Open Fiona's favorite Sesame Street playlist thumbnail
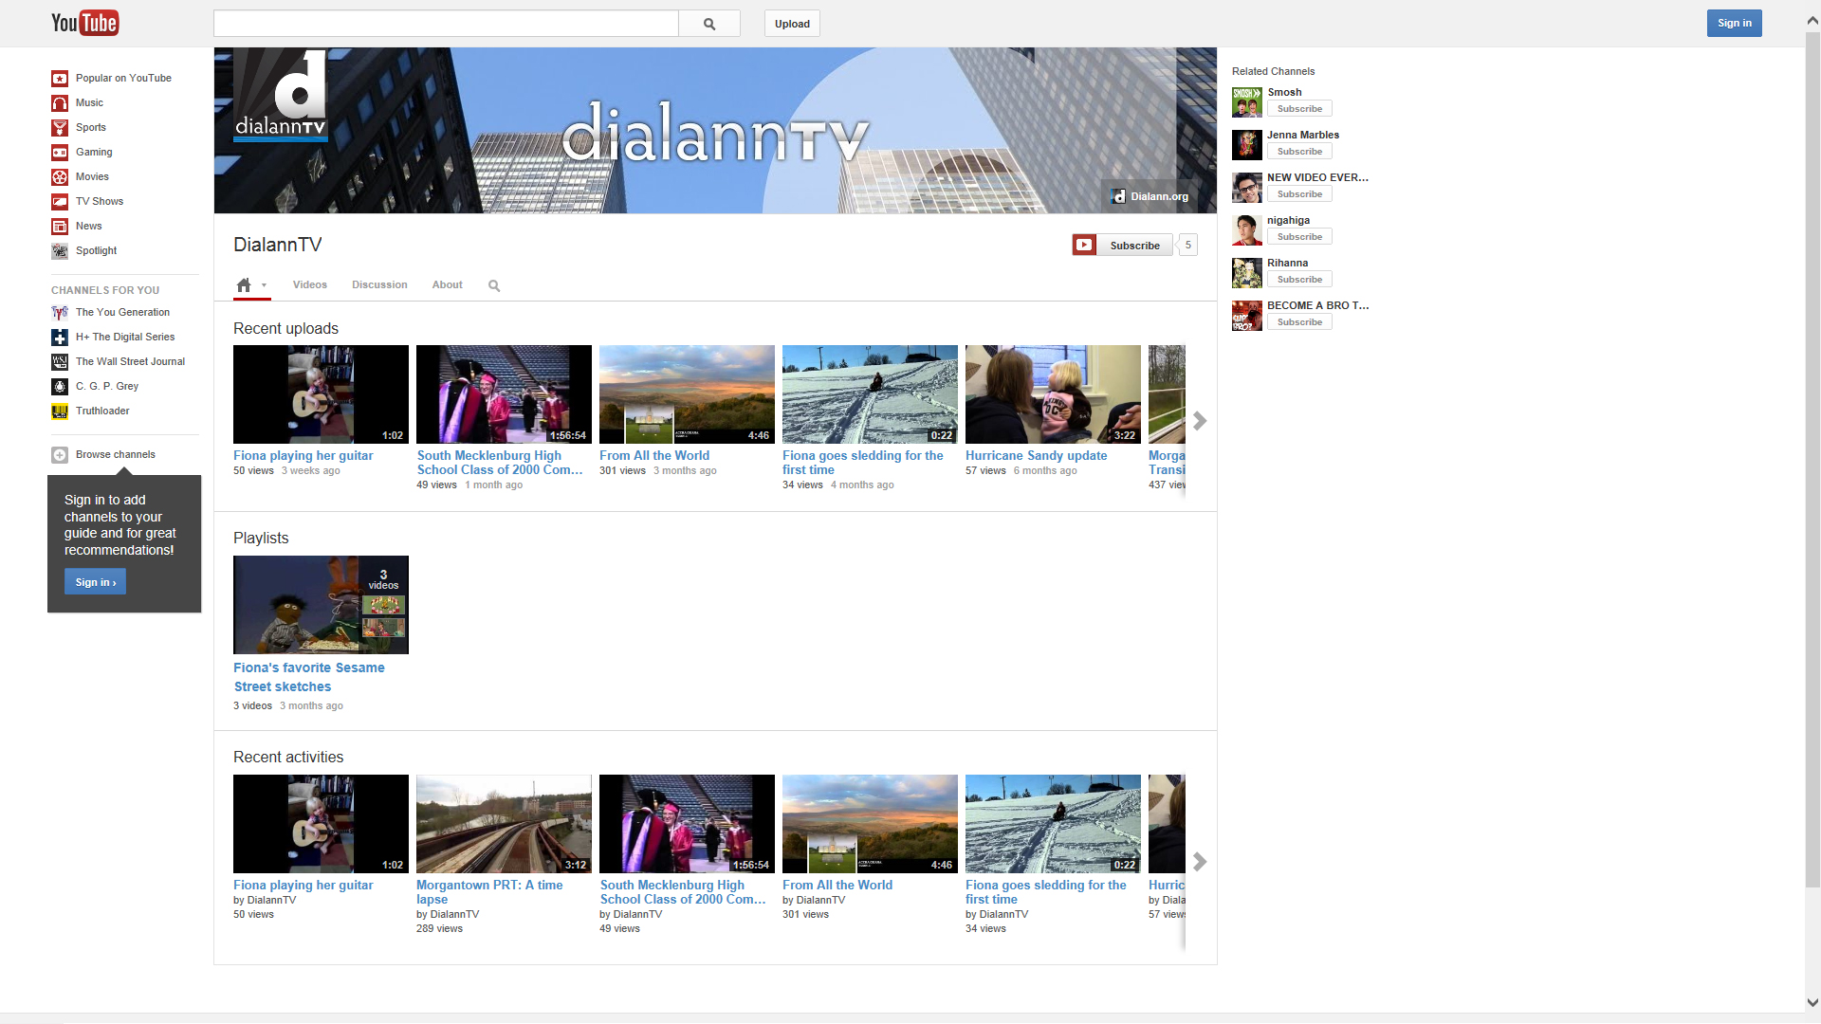Image resolution: width=1821 pixels, height=1024 pixels. [x=321, y=605]
